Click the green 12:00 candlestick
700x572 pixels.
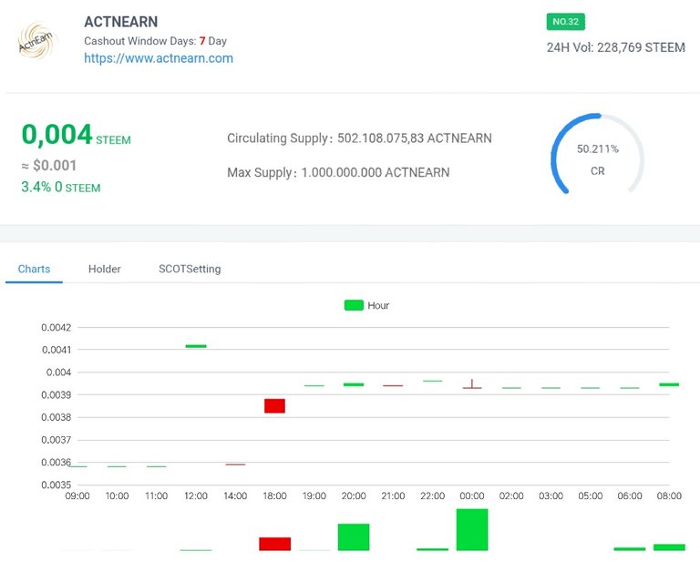[196, 346]
